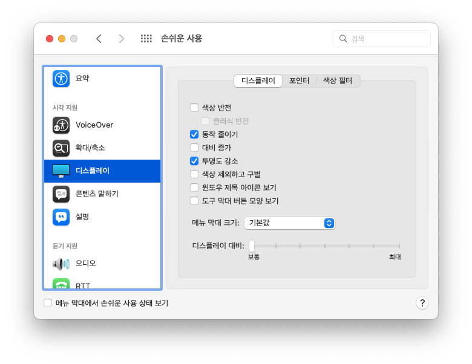Click the 요약 accessibility icon
The width and height of the screenshot is (472, 364).
[x=61, y=79]
